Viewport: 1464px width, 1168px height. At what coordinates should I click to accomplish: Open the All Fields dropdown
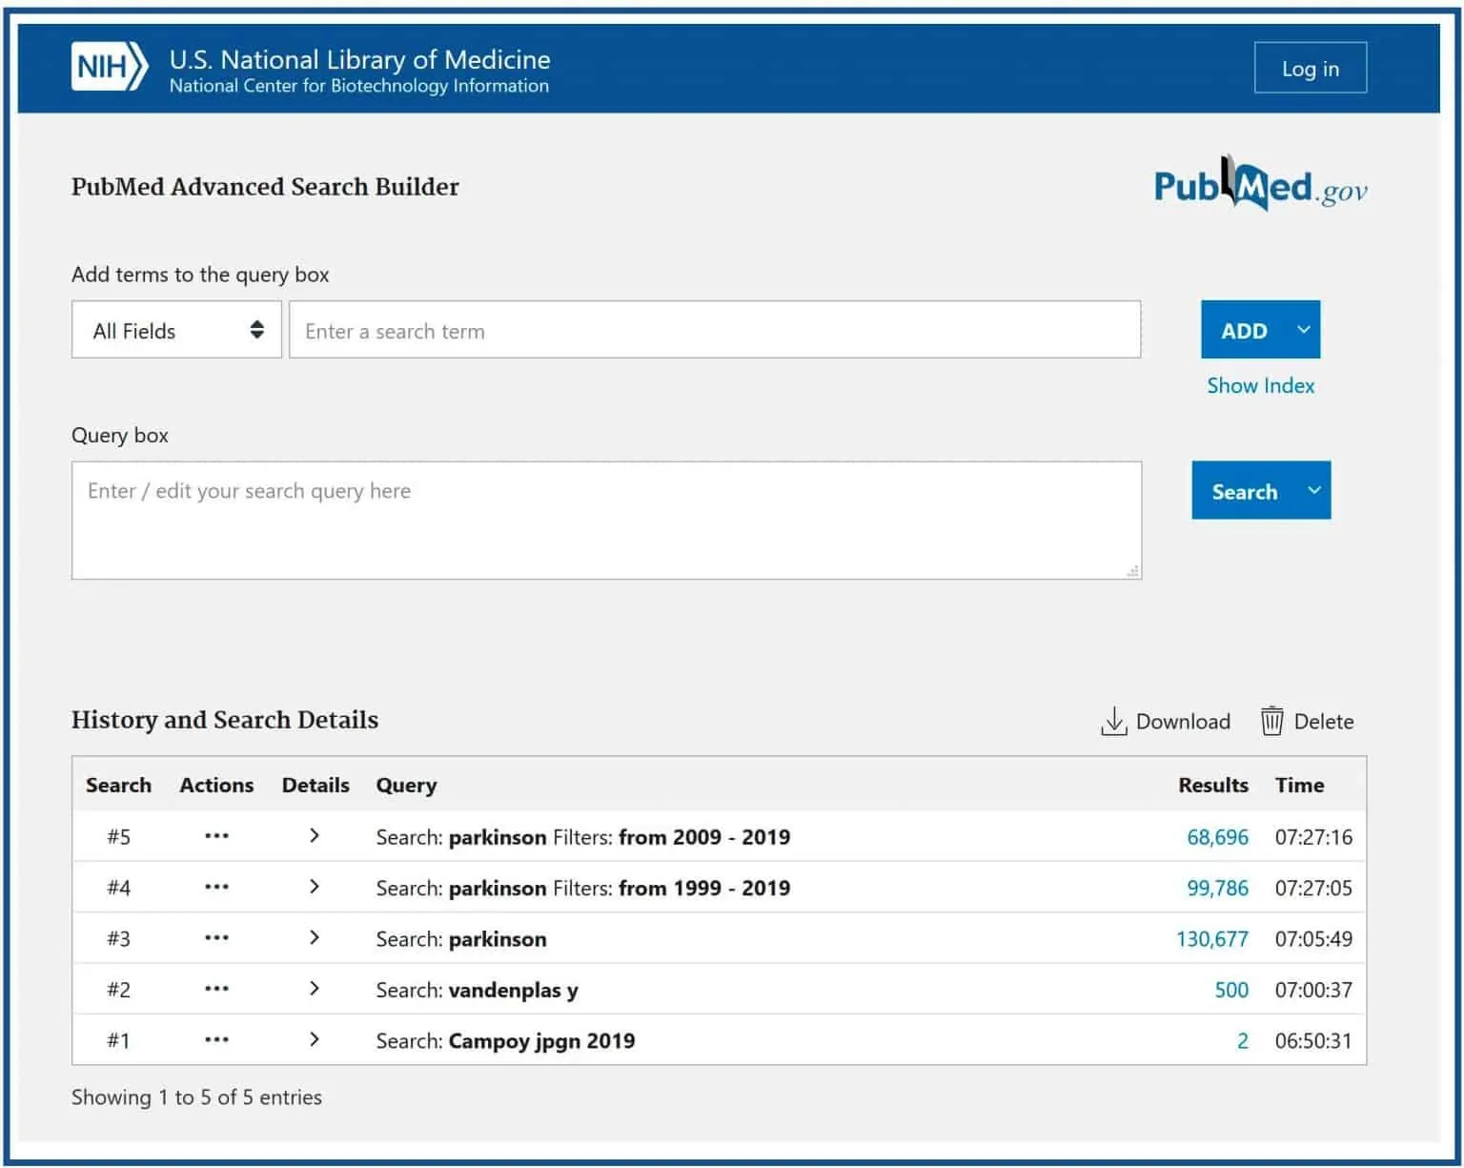176,330
